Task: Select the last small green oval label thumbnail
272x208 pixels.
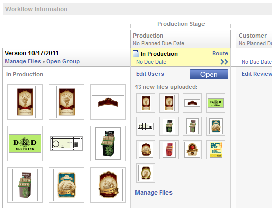Action: point(146,173)
